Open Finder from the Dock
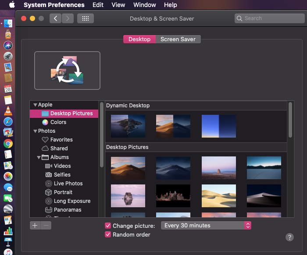This screenshot has width=307, height=255. (8, 24)
